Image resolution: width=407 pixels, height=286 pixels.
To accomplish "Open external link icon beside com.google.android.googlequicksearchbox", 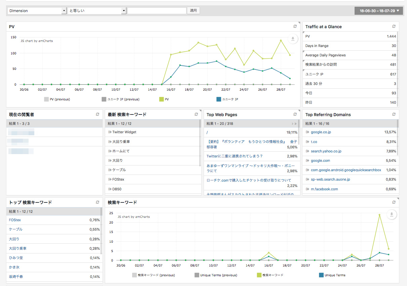I will pos(308,170).
